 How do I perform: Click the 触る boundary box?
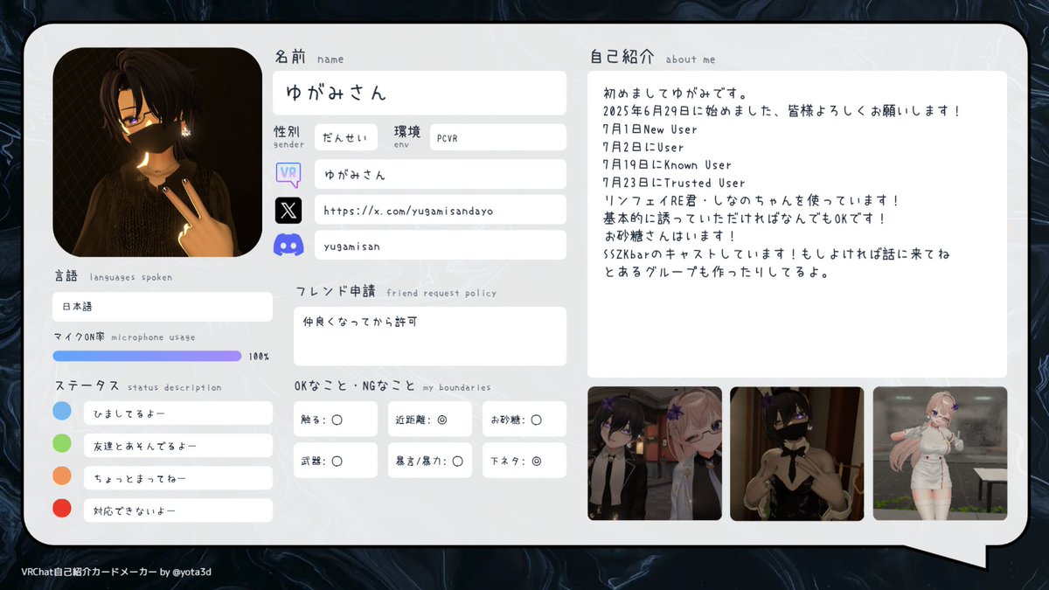(336, 419)
